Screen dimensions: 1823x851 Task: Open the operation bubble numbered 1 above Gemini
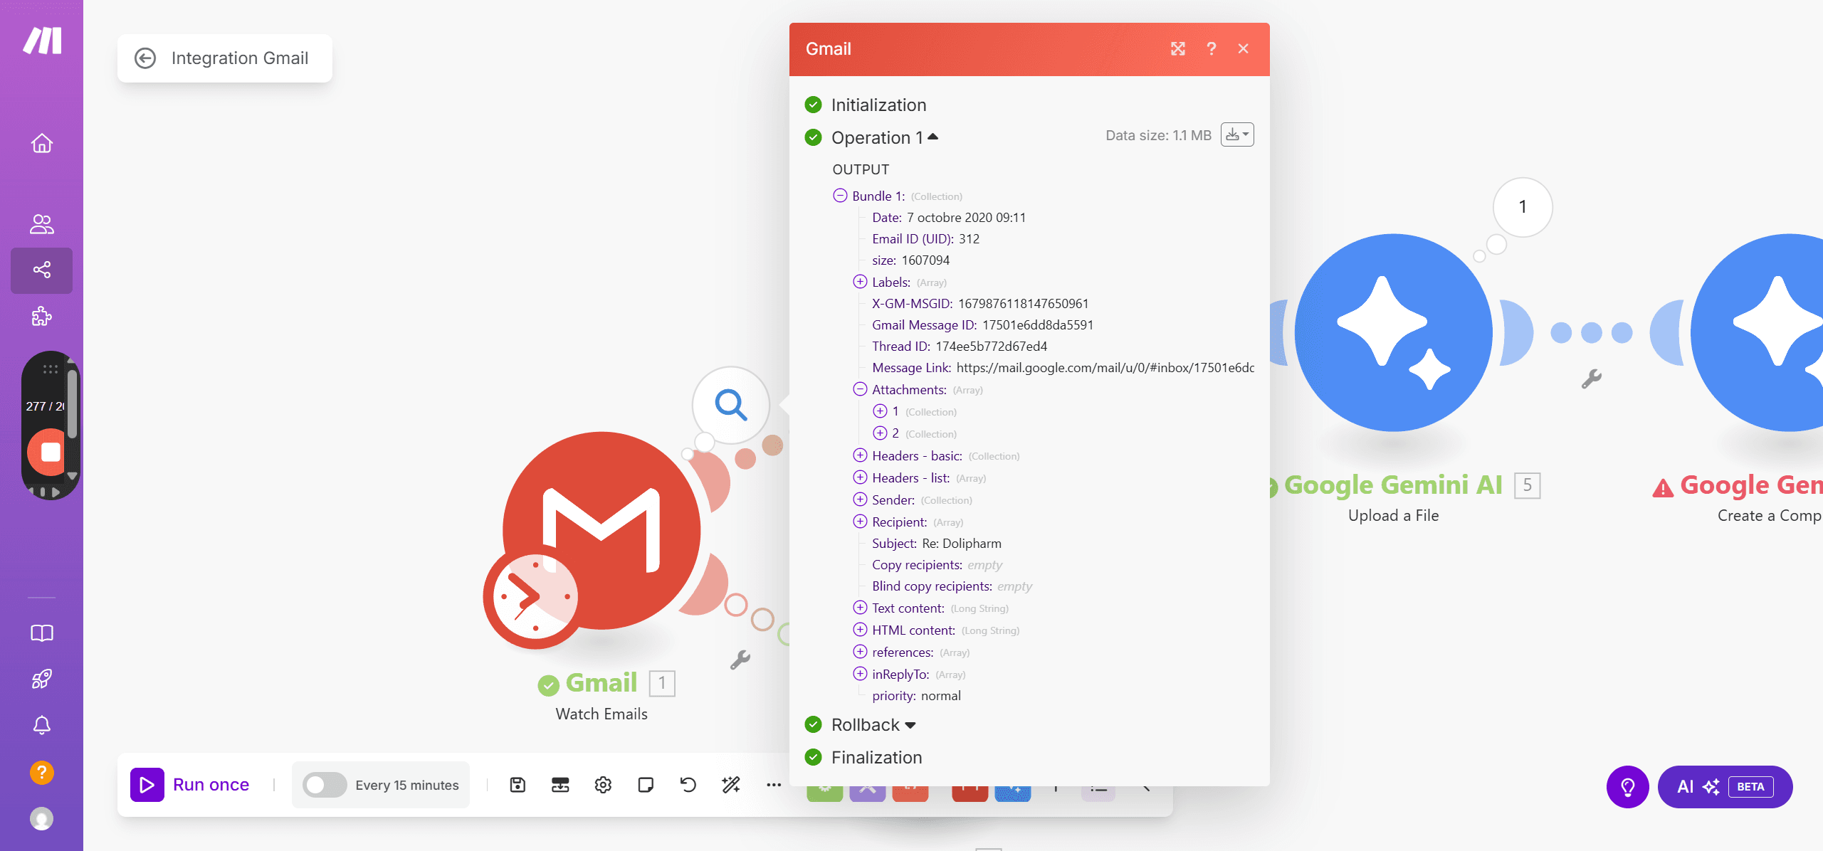click(1523, 207)
